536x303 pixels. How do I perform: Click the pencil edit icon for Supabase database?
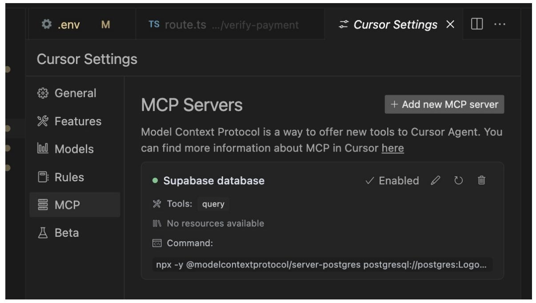435,181
